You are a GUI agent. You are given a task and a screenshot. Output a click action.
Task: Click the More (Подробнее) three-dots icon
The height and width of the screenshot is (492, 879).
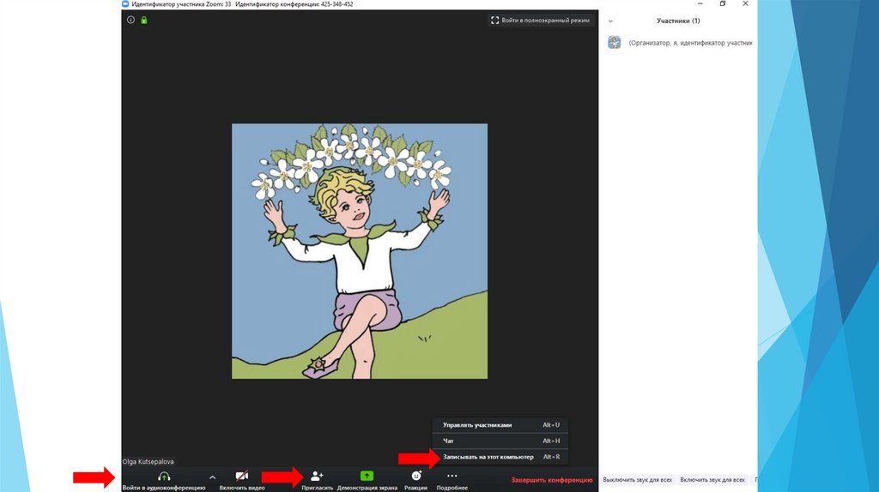click(452, 476)
